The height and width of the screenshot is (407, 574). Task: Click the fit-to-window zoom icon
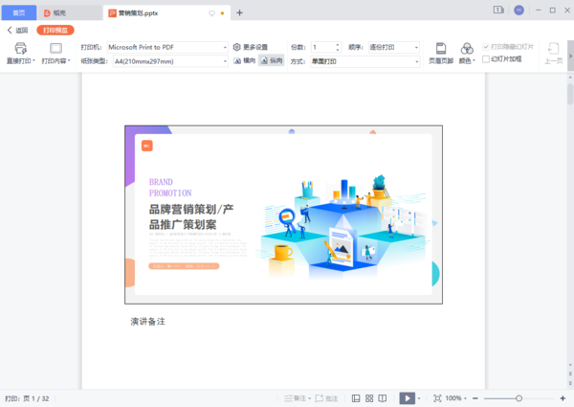tap(437, 398)
